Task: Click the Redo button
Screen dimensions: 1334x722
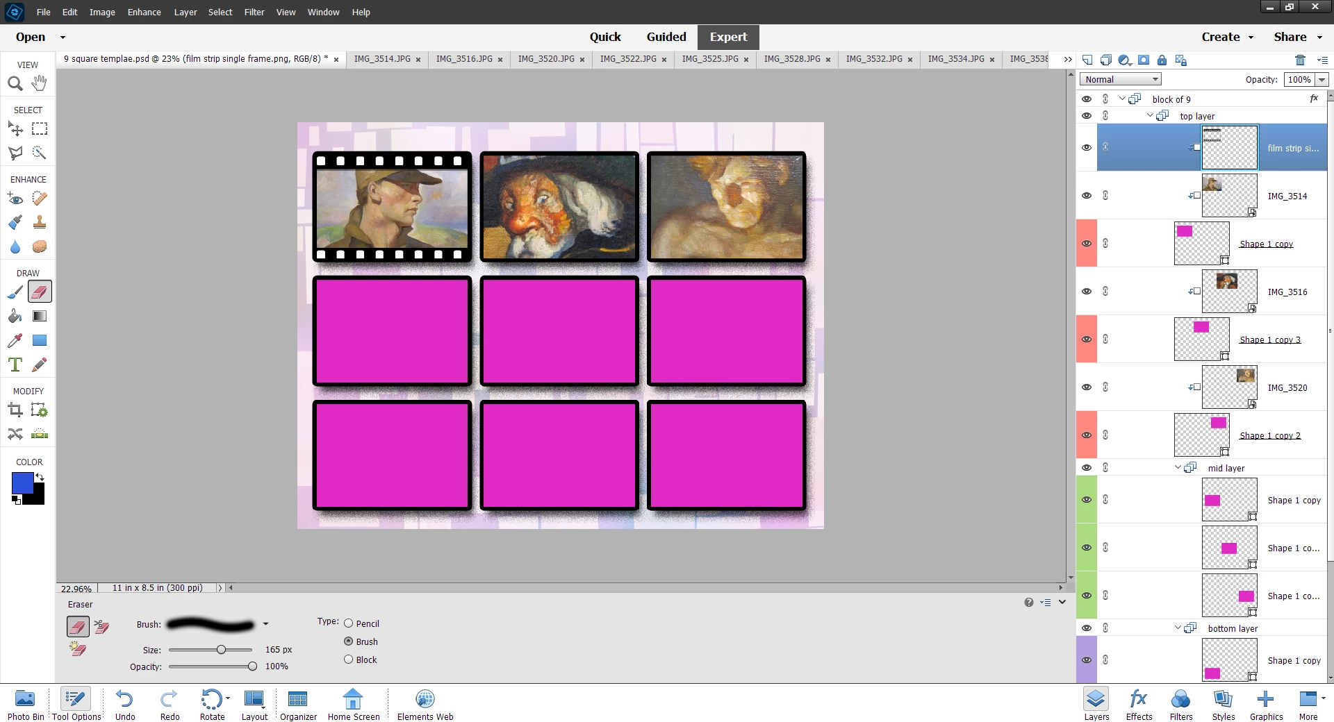Action: pos(170,705)
